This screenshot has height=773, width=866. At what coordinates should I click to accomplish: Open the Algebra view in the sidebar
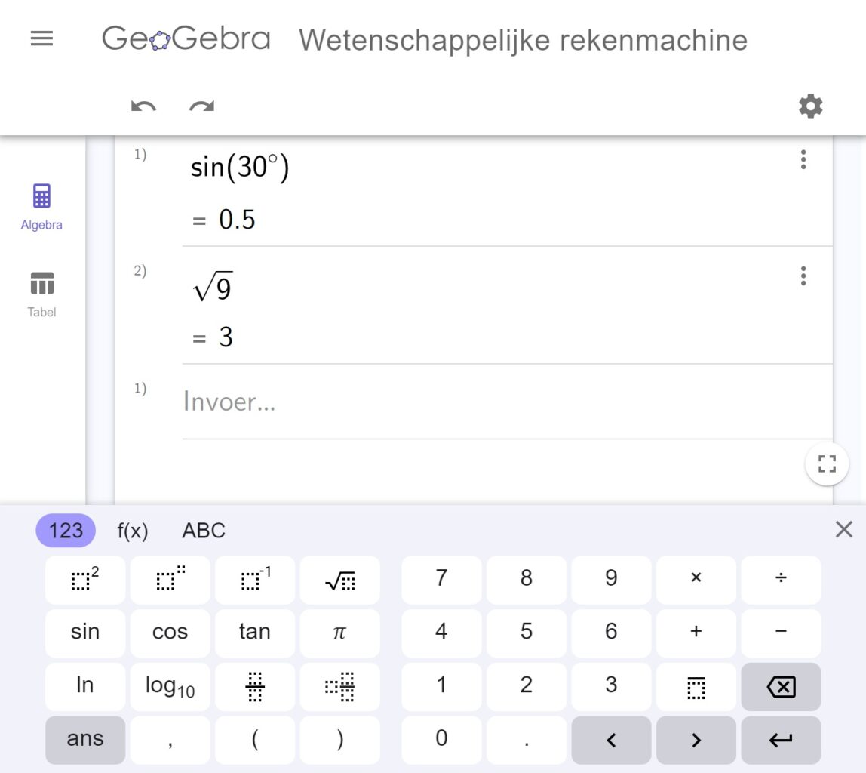(41, 205)
